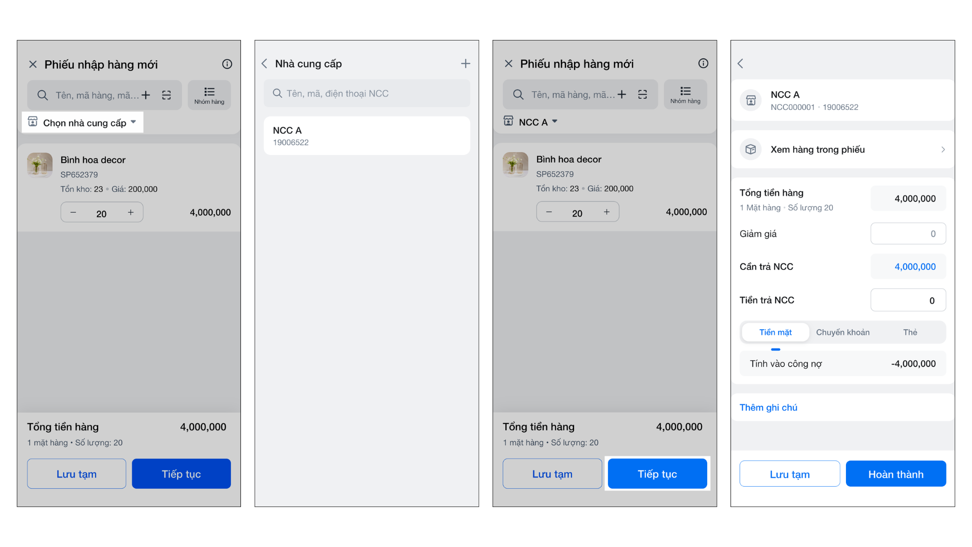
Task: Focus the supplier search field
Action: 367,94
